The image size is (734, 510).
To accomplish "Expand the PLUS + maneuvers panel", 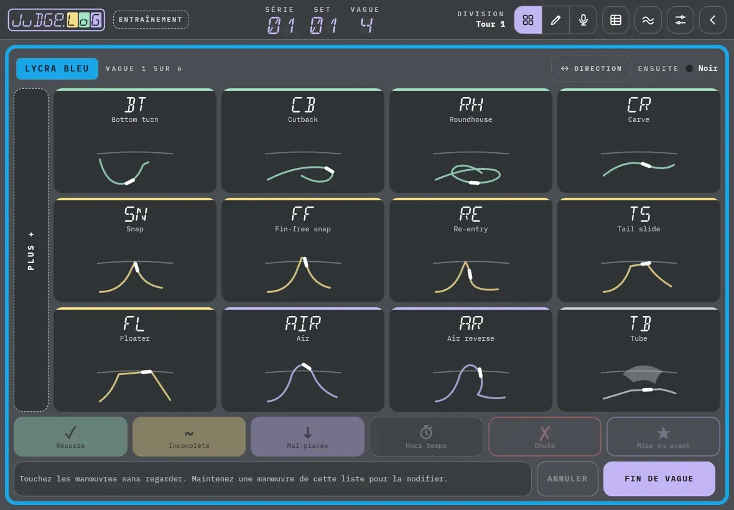I will [31, 250].
